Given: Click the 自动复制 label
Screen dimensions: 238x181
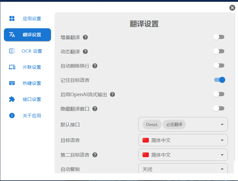Looking at the screenshot, I should coord(70,169).
